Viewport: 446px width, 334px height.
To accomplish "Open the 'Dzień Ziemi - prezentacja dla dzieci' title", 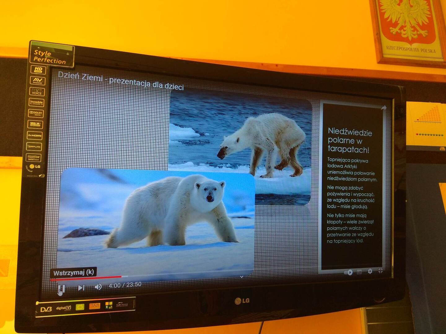I will click(121, 81).
